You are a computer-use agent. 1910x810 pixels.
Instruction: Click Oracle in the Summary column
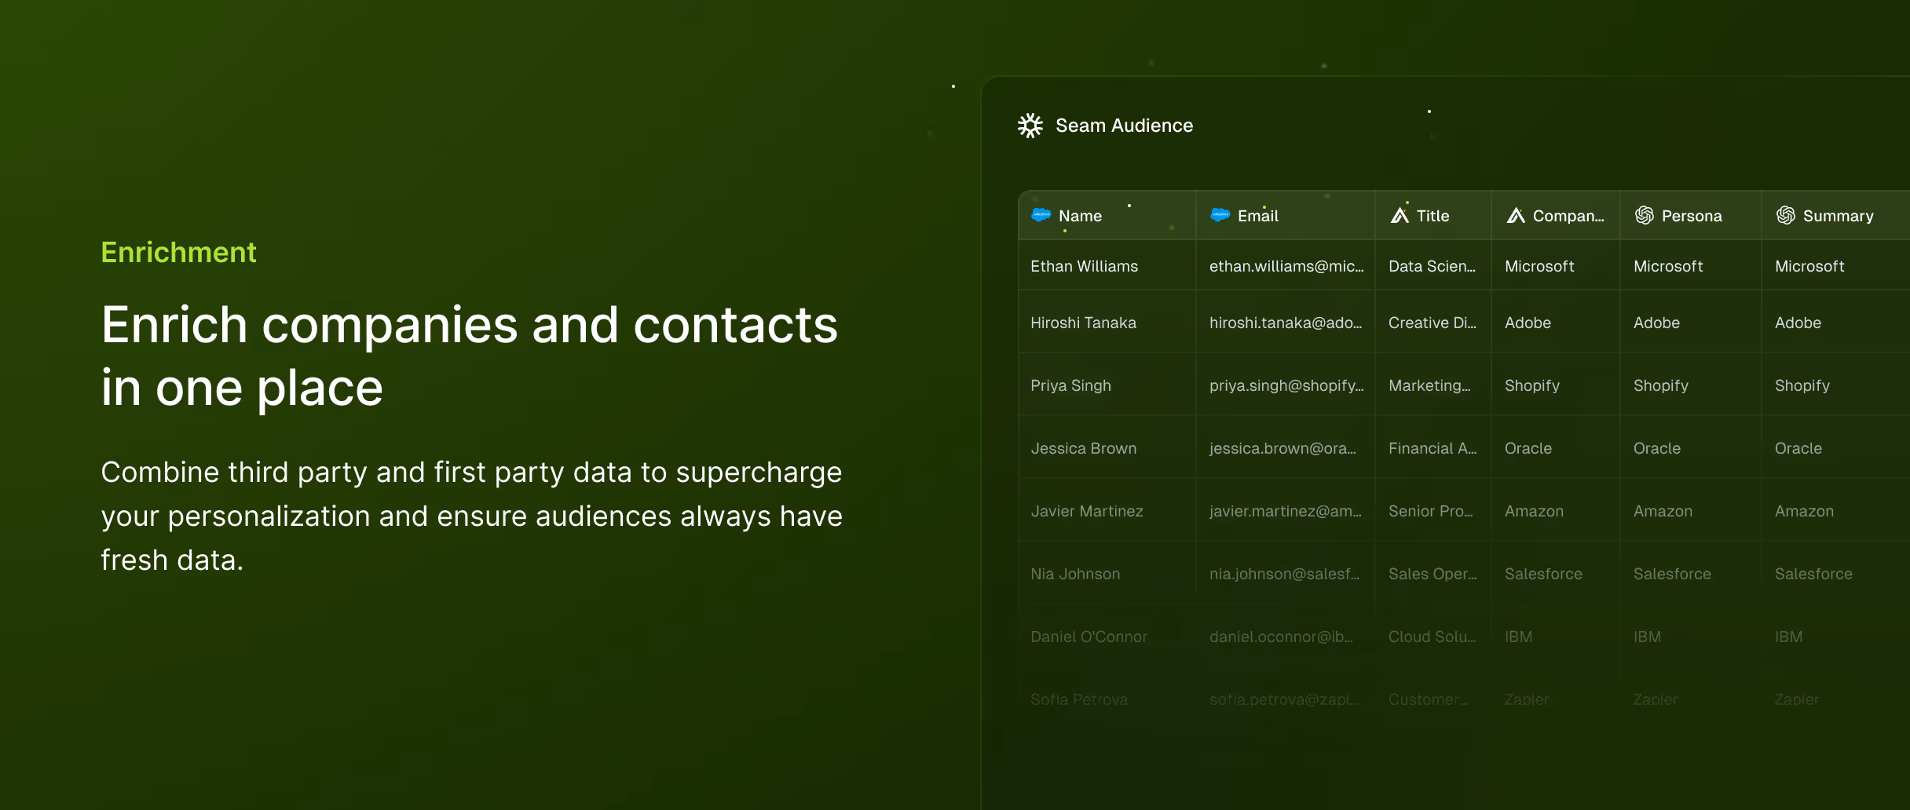[x=1798, y=448]
